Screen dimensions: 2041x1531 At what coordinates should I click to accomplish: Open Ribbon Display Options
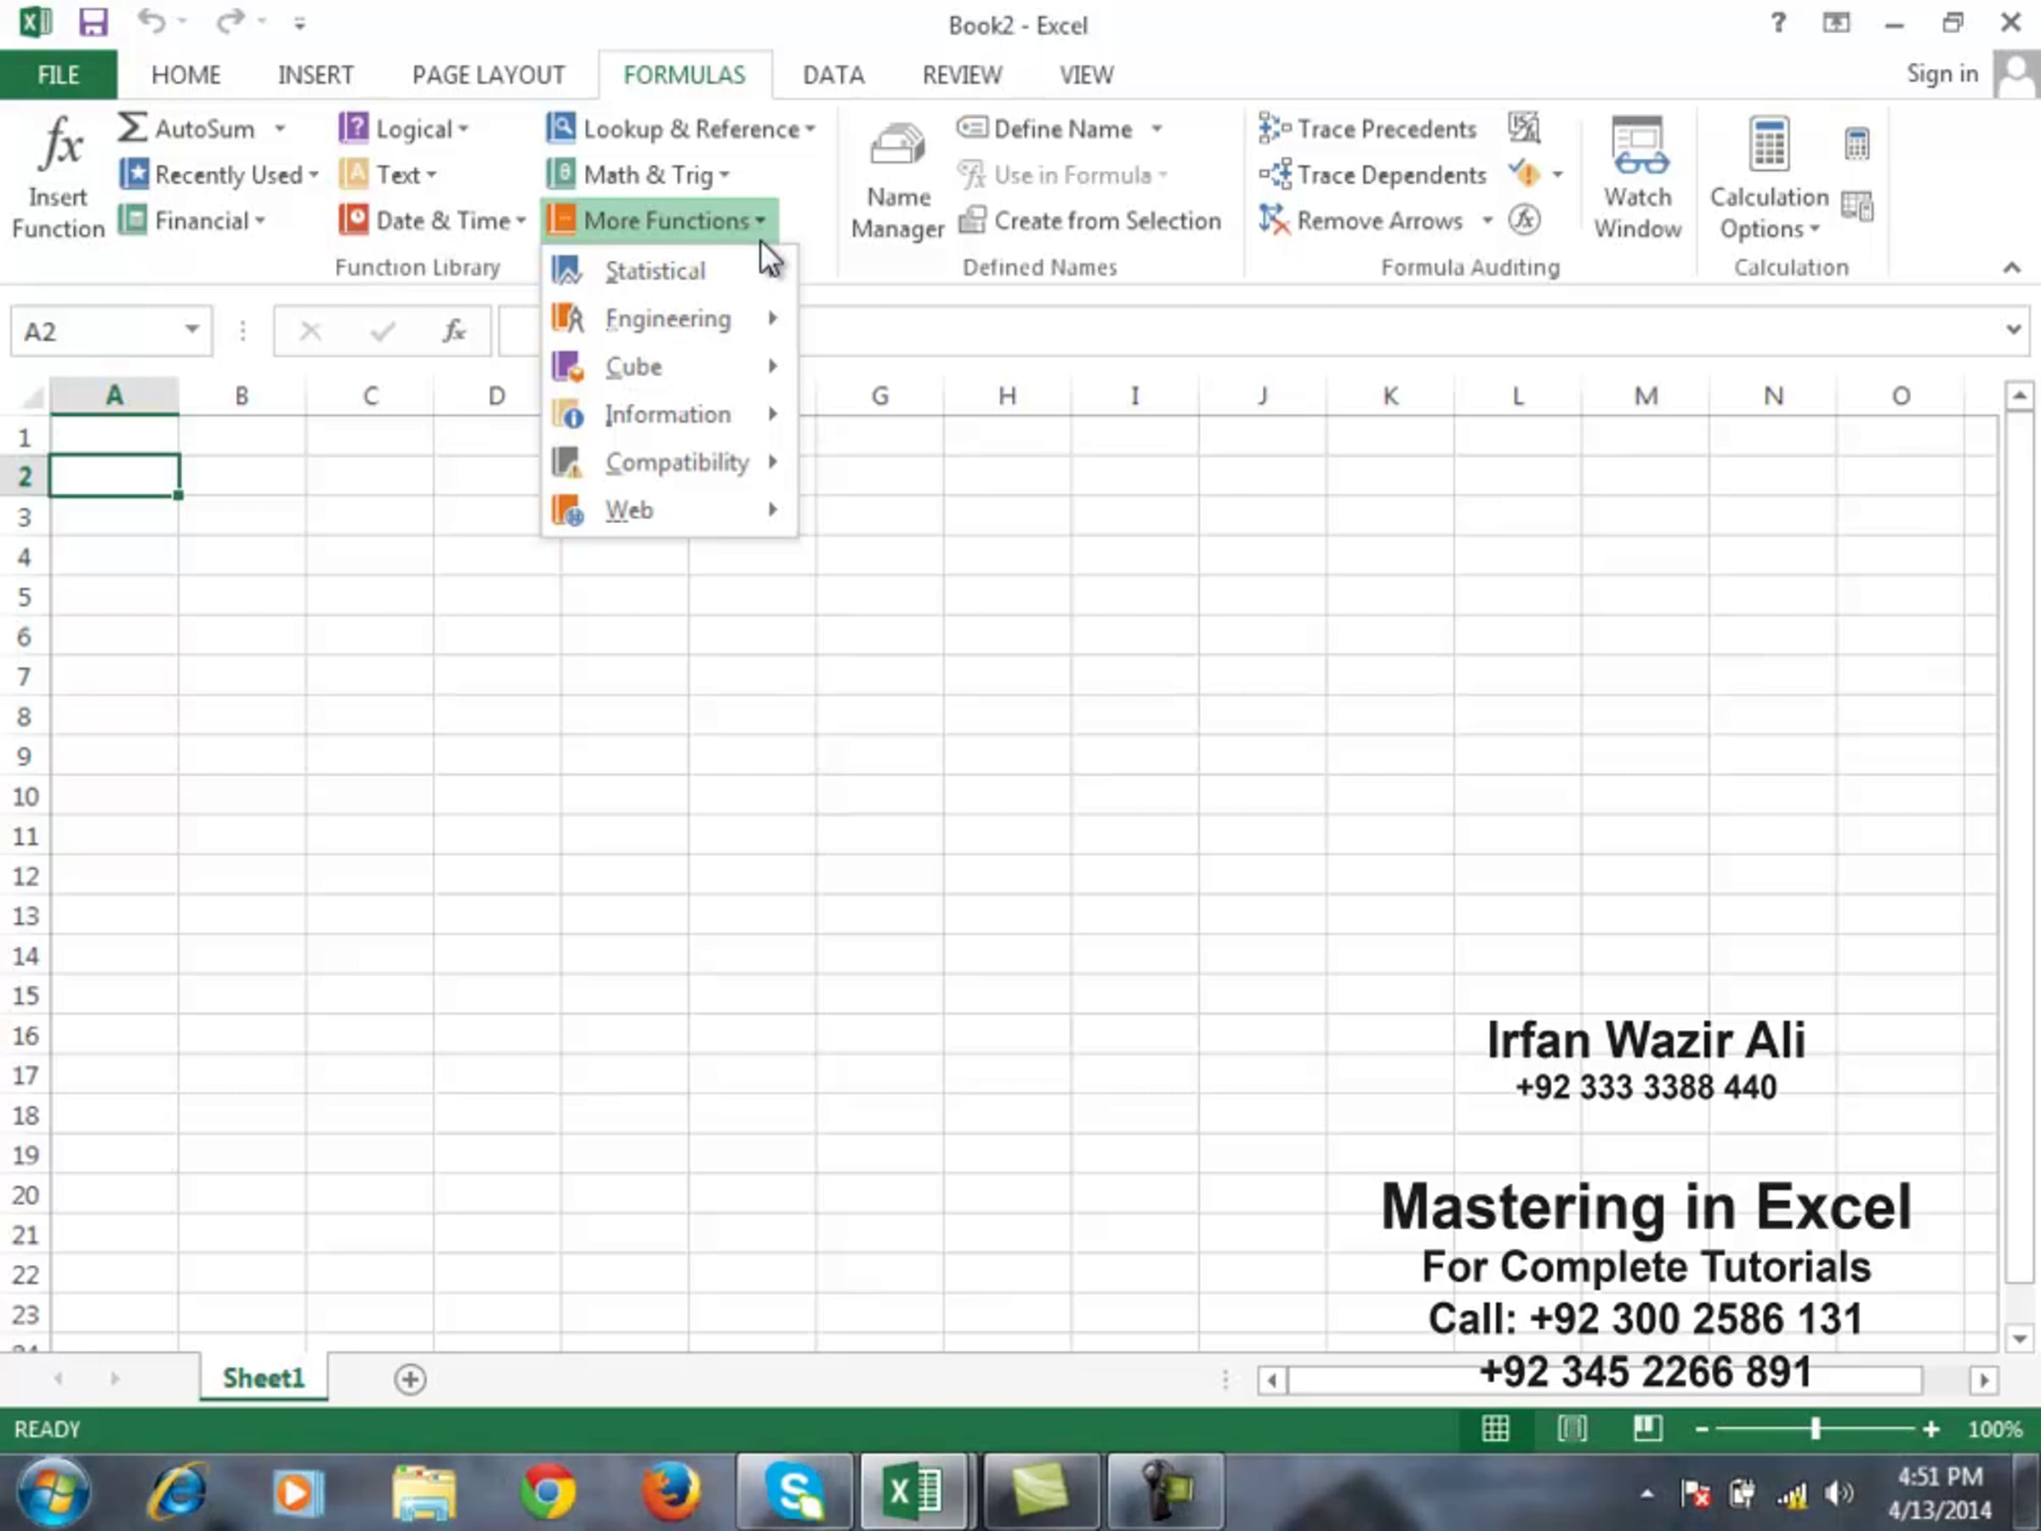point(1836,22)
